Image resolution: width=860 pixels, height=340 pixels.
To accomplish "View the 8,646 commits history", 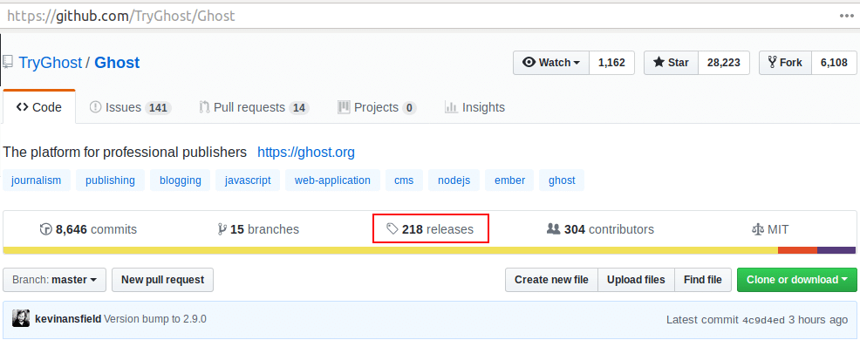I will click(x=88, y=229).
